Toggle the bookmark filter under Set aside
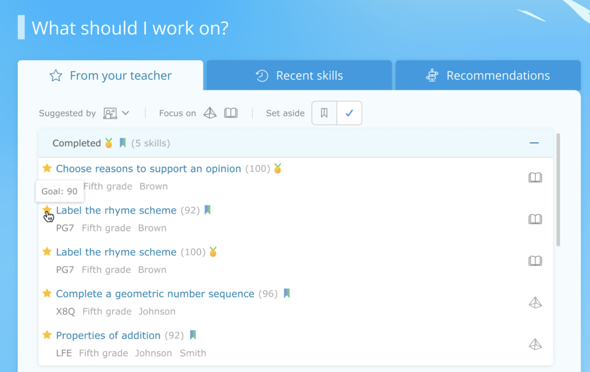This screenshot has height=372, width=590. coord(324,113)
